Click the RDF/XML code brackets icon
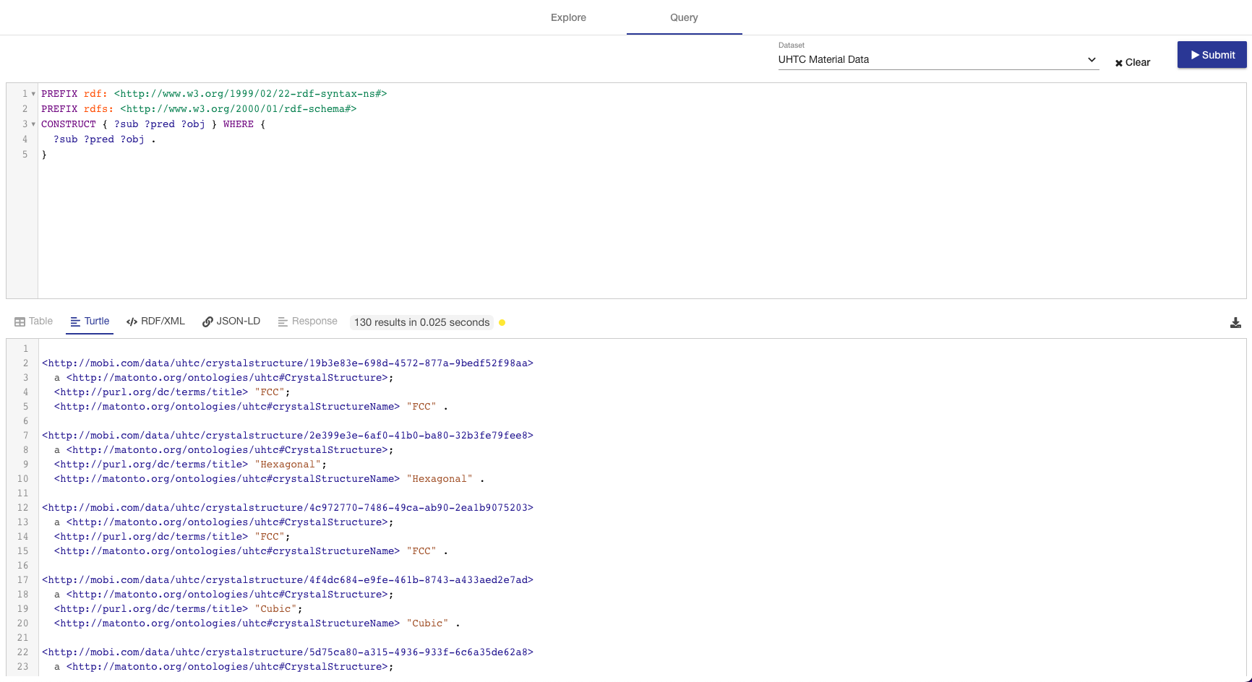1252x682 pixels. point(132,321)
